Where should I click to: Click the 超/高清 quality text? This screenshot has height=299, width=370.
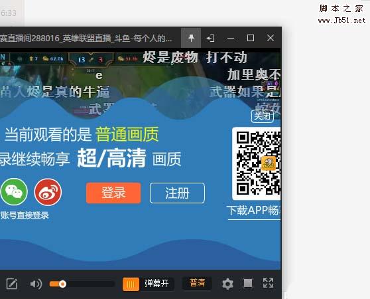click(x=111, y=158)
